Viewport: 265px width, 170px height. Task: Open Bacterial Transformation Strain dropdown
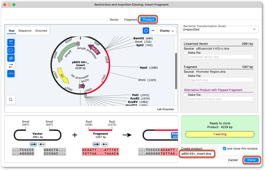(x=219, y=30)
